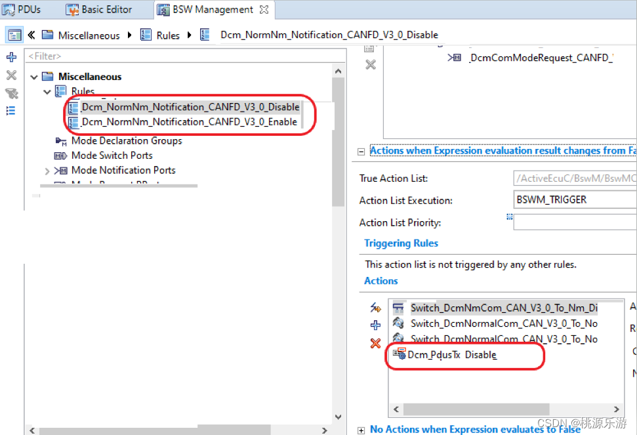Select the Dcm_PdusTx Disable action
The image size is (637, 435).
coord(452,354)
